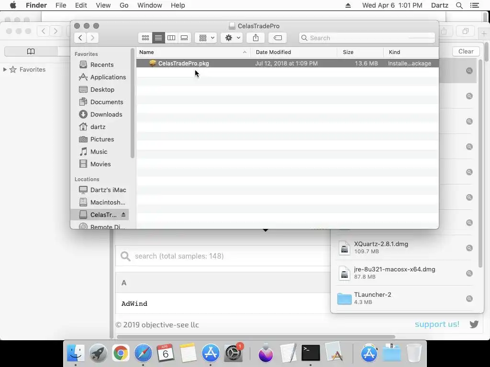
Task: Open Downloads in sidebar
Action: [106, 115]
